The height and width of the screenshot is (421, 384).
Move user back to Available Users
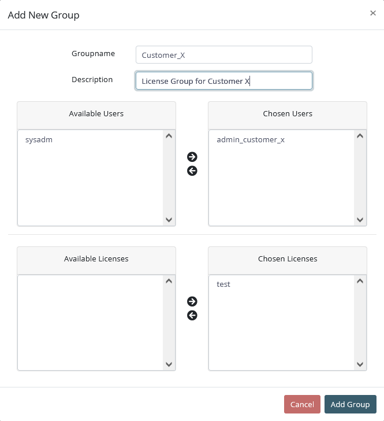pos(192,171)
